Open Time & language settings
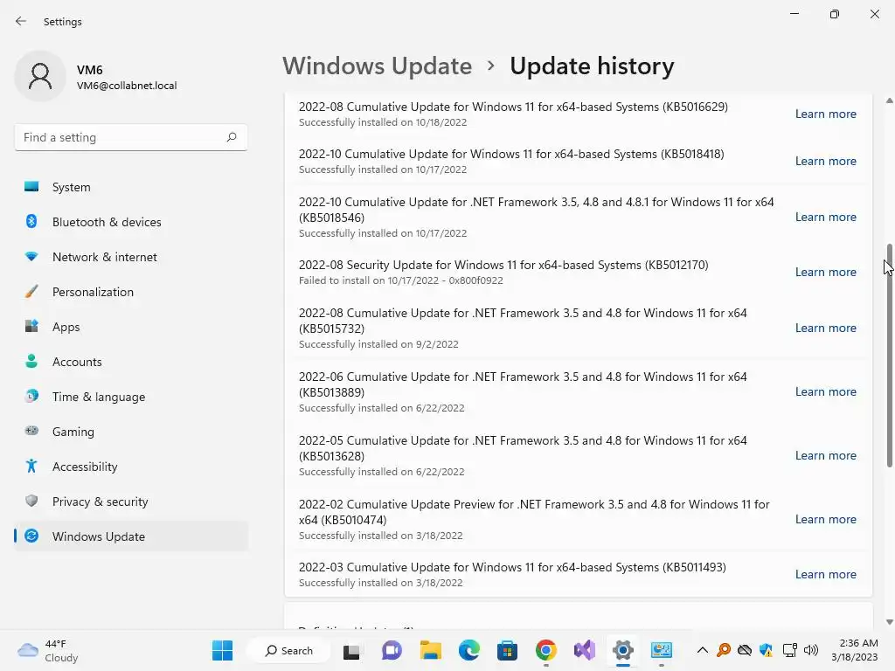 (x=131, y=397)
